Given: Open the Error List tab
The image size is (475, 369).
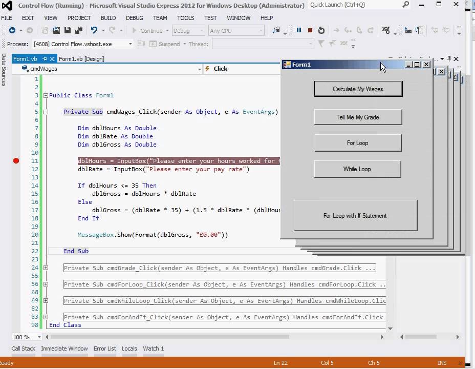Looking at the screenshot, I should click(x=105, y=348).
